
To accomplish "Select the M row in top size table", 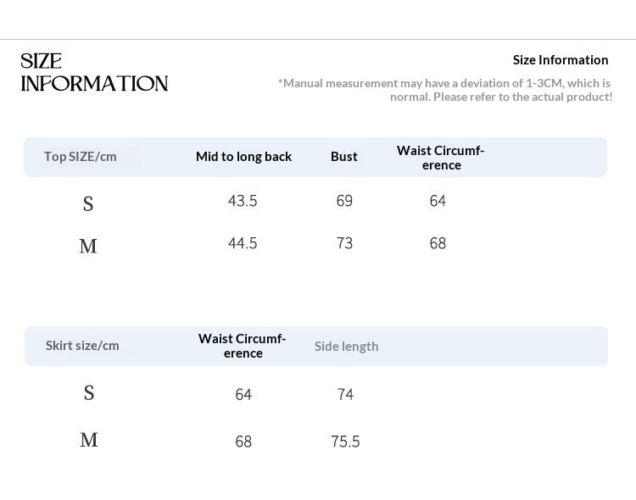I will coord(315,244).
